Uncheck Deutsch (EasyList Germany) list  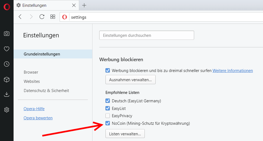[108, 101]
